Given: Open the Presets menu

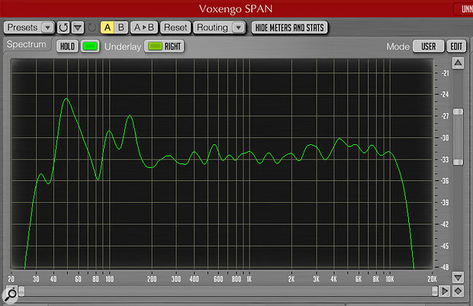Looking at the screenshot, I should 29,27.
